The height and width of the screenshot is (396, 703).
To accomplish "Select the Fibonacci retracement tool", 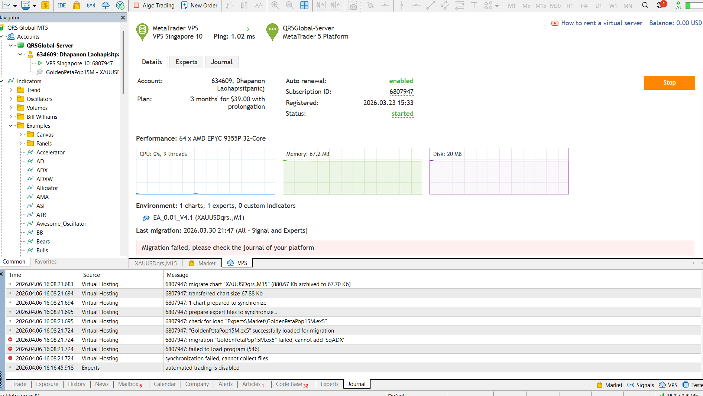I will [460, 5].
